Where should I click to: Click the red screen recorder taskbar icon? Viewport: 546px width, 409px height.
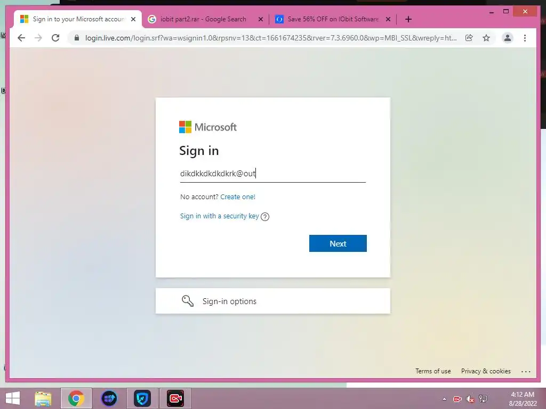[x=175, y=398]
